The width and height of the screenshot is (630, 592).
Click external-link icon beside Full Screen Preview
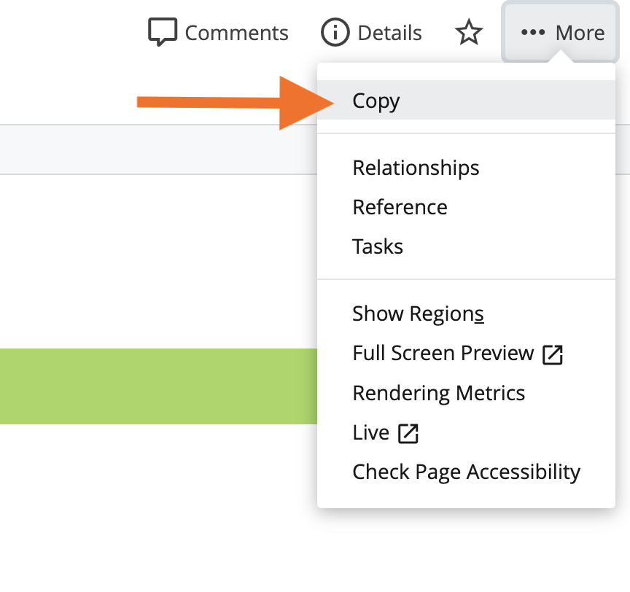[553, 354]
